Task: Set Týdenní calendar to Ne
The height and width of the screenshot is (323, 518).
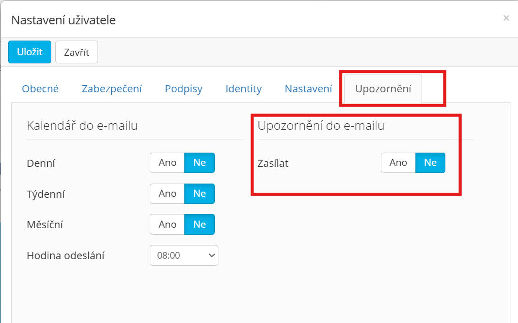Action: click(x=200, y=194)
